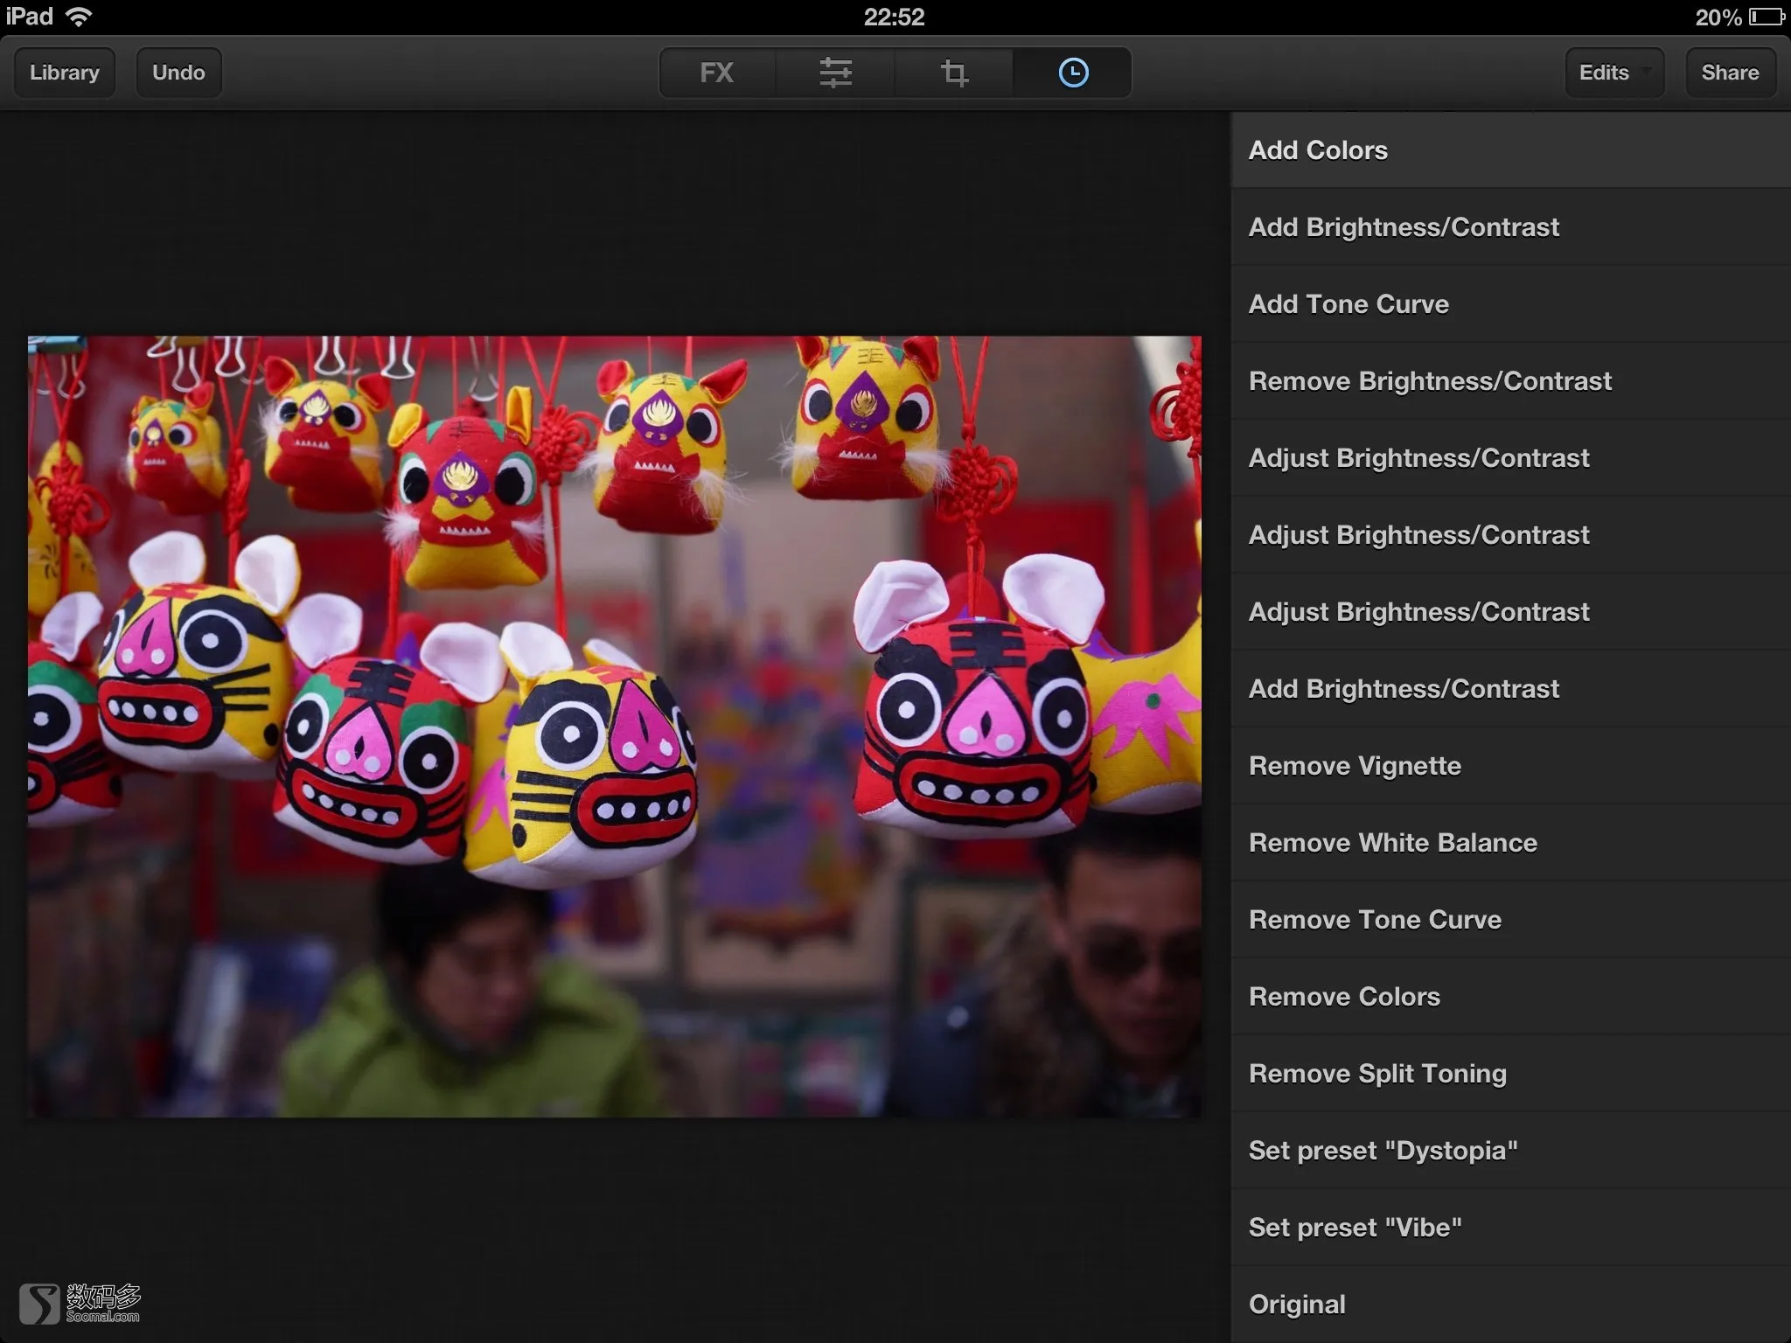Select Add Brightness/Contrast directly above Remove Vignette
Screen dimensions: 1791x1343
coord(1511,689)
